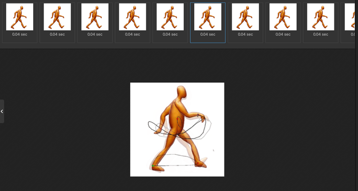Select the seventh frame thumbnail in the strip
Viewport: 358px width, 191px height.
coord(245,17)
